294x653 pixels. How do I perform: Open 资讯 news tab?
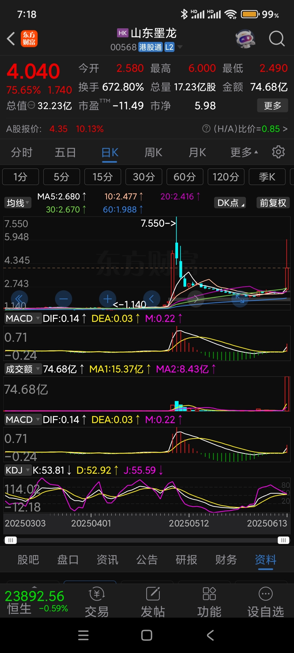tap(108, 560)
